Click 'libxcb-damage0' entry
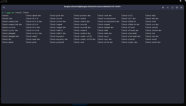This screenshot has height=106, width=186. (x=9, y=33)
